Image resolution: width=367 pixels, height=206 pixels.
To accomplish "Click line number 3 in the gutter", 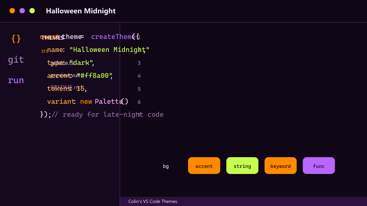I will (139, 63).
